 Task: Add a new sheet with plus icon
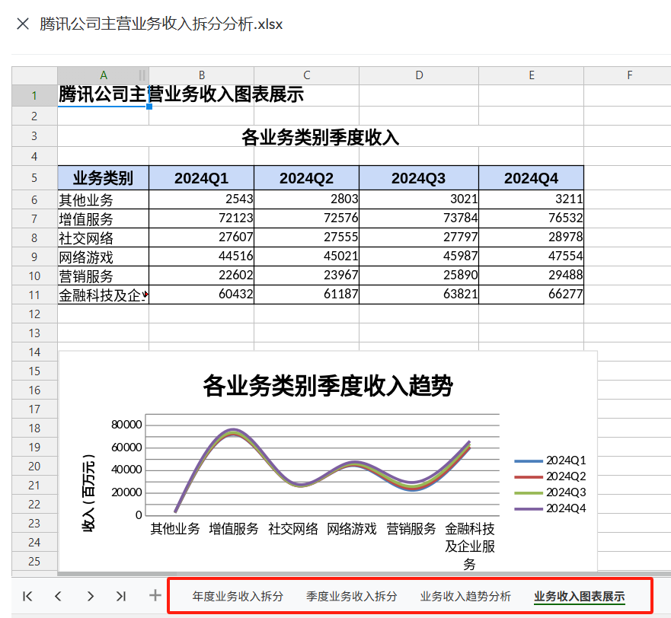pyautogui.click(x=155, y=595)
